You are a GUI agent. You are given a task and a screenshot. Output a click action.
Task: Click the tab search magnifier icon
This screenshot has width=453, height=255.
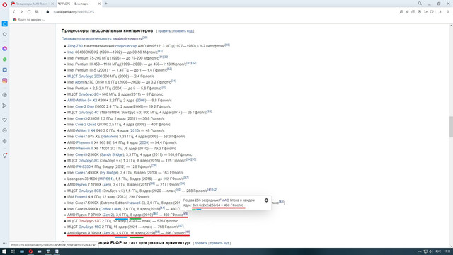420,4
